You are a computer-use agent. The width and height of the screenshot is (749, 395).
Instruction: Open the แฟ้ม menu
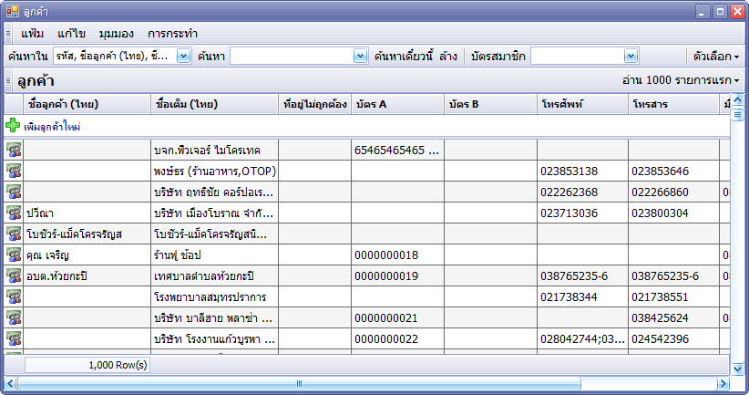[x=33, y=34]
